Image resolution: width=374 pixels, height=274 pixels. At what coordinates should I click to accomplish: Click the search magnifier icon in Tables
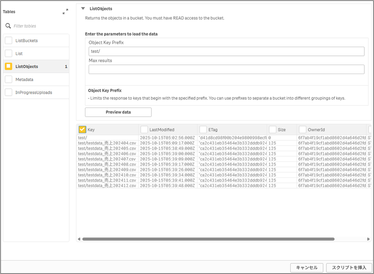(x=8, y=26)
